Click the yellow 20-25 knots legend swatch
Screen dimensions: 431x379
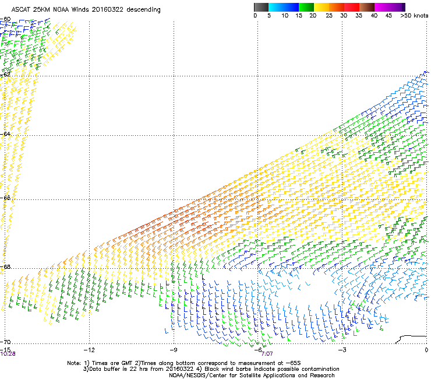coord(322,7)
